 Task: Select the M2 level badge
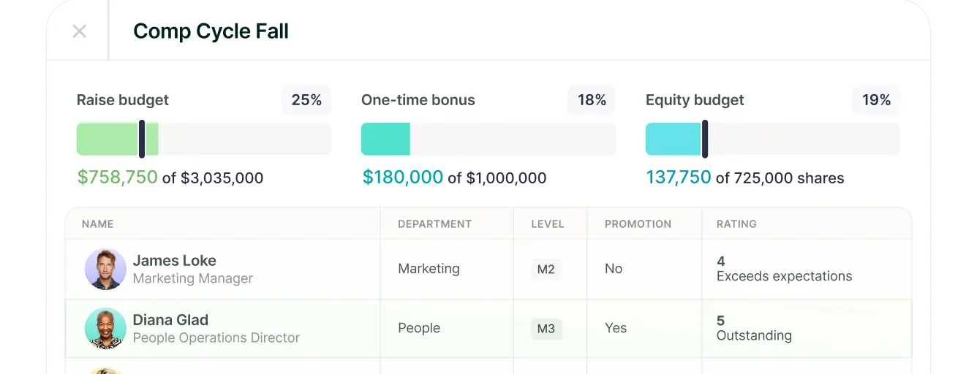(x=546, y=270)
